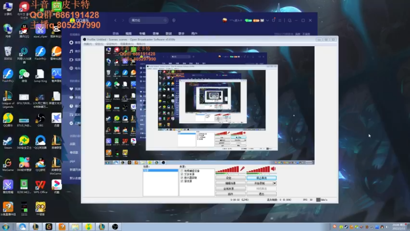
Task: Click the audio recognition icon beside QQ Music search
Action: [x=174, y=20]
